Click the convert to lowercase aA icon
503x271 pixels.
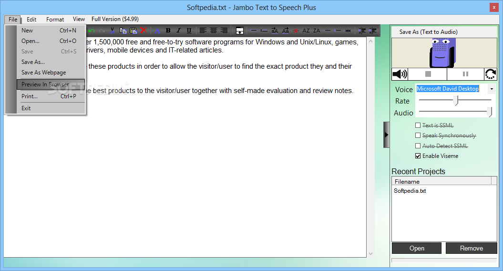tap(275, 31)
